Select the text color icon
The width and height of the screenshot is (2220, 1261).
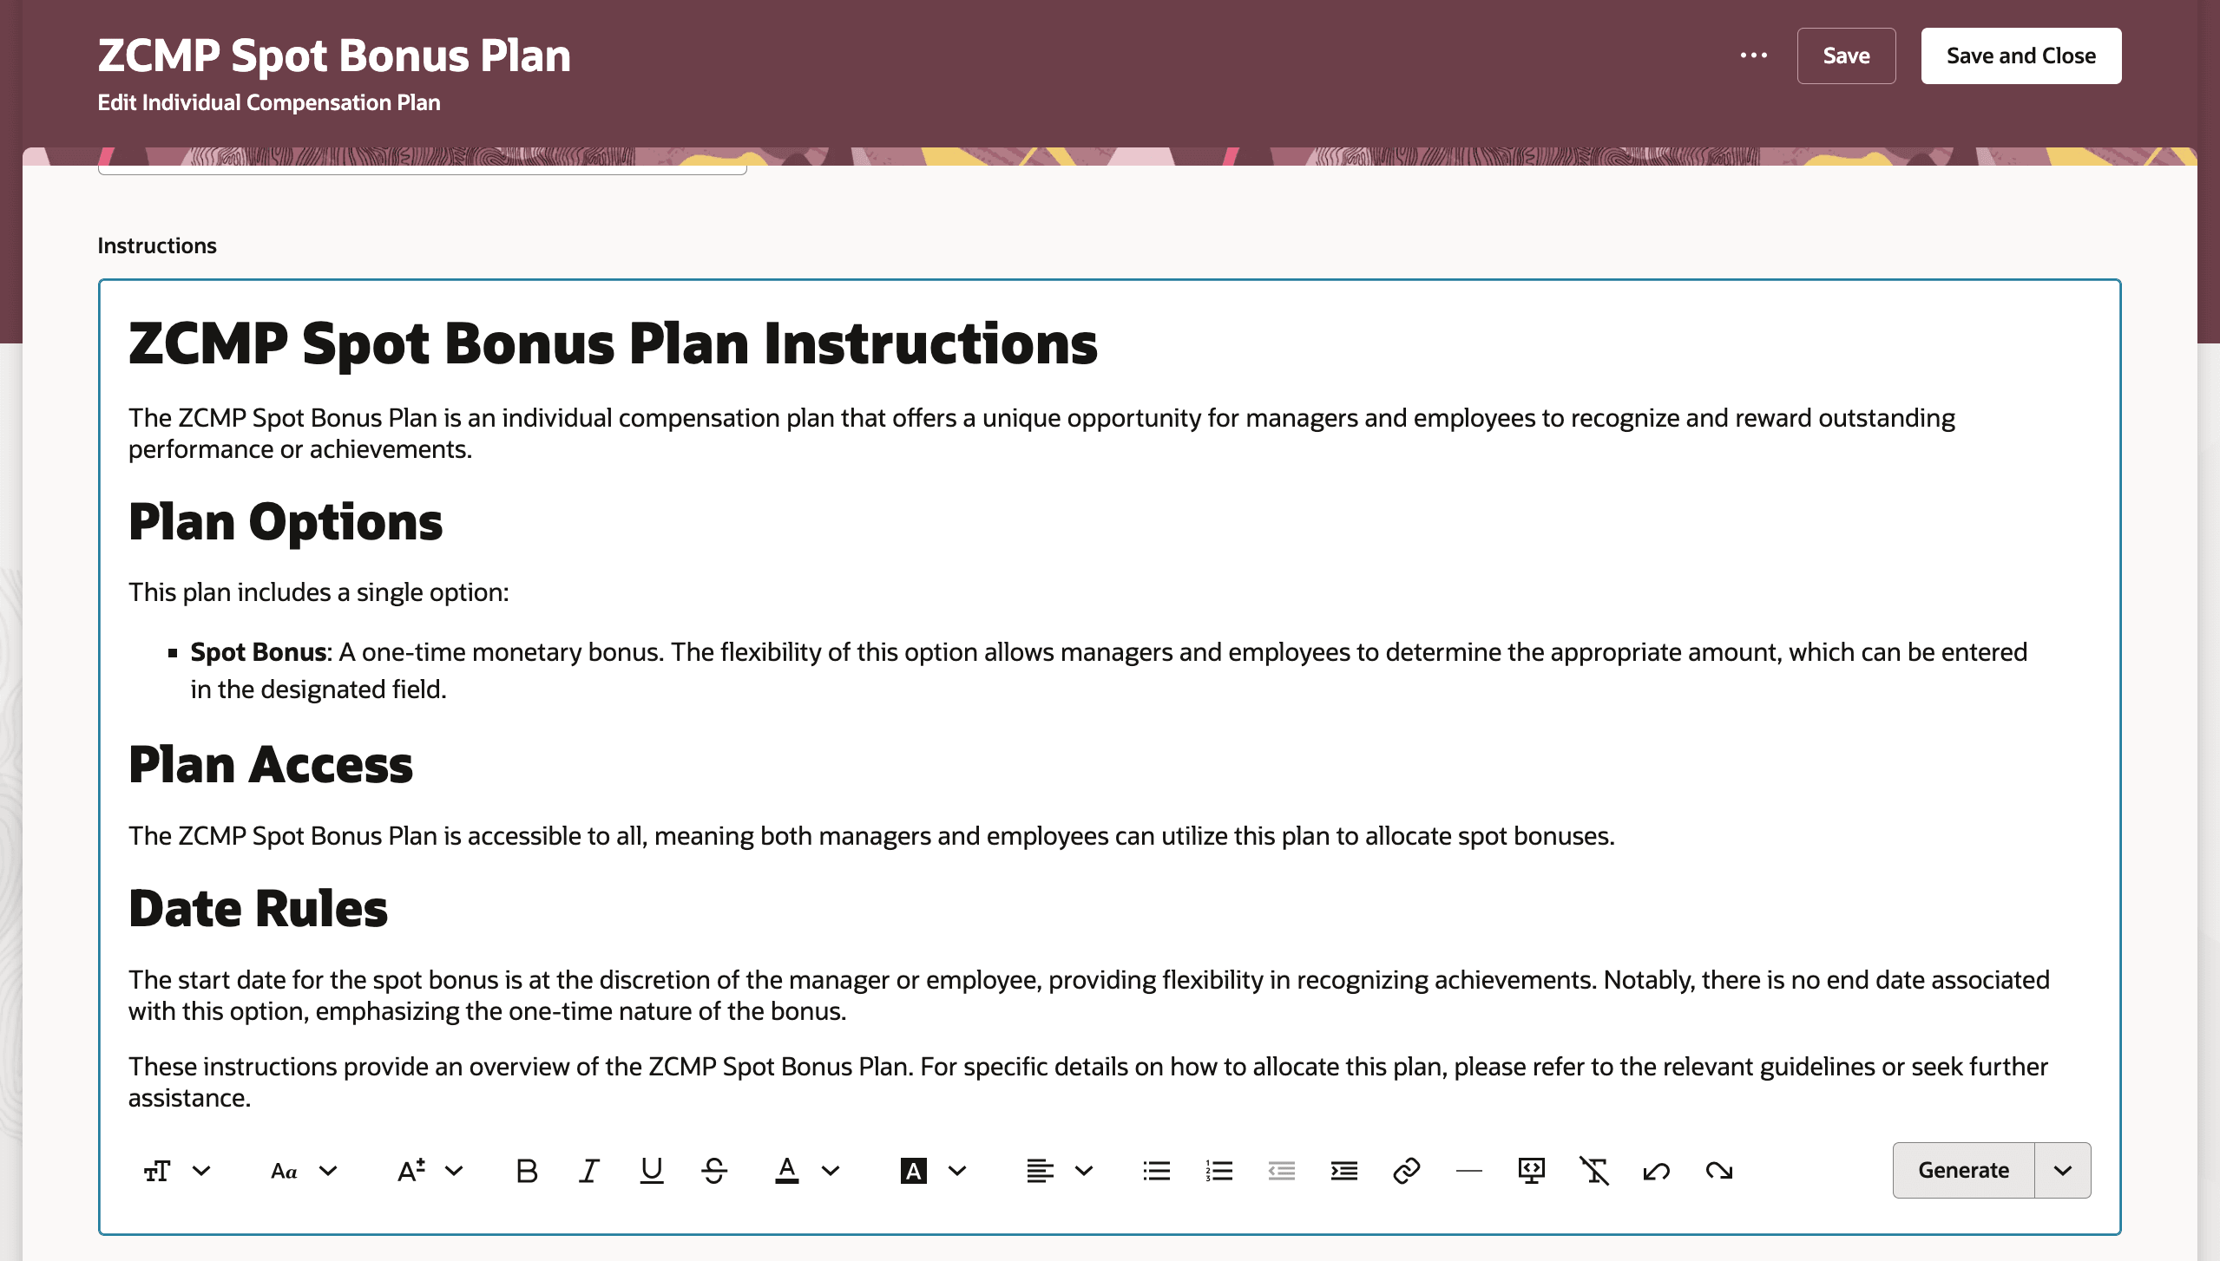click(x=788, y=1170)
